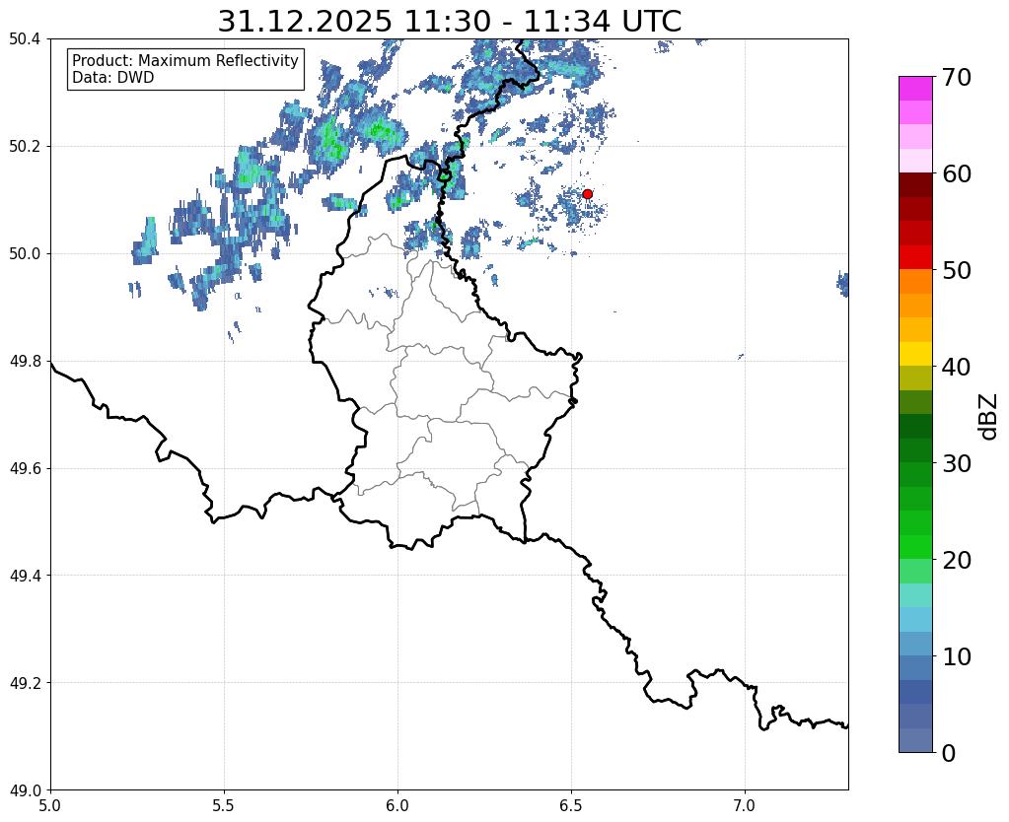Click the 'Product: Maximum Reflectivity' label
1009x822 pixels.
pyautogui.click(x=185, y=60)
